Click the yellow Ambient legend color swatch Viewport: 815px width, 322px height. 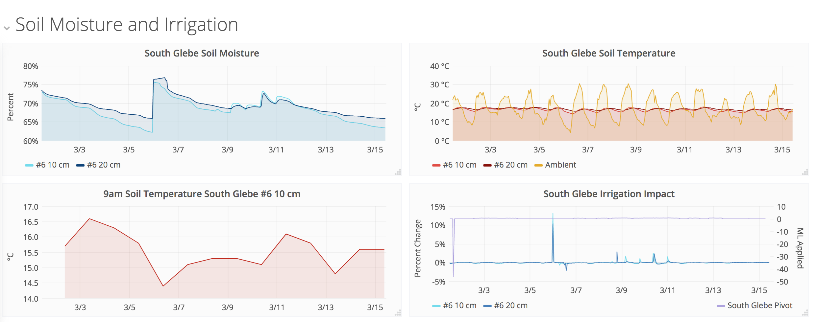click(x=538, y=165)
